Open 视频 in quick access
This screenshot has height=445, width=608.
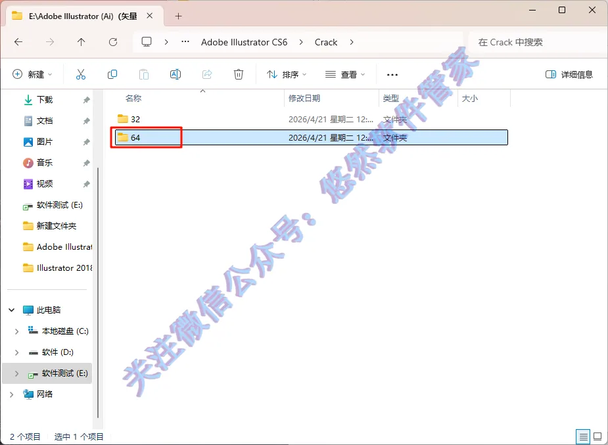(45, 183)
